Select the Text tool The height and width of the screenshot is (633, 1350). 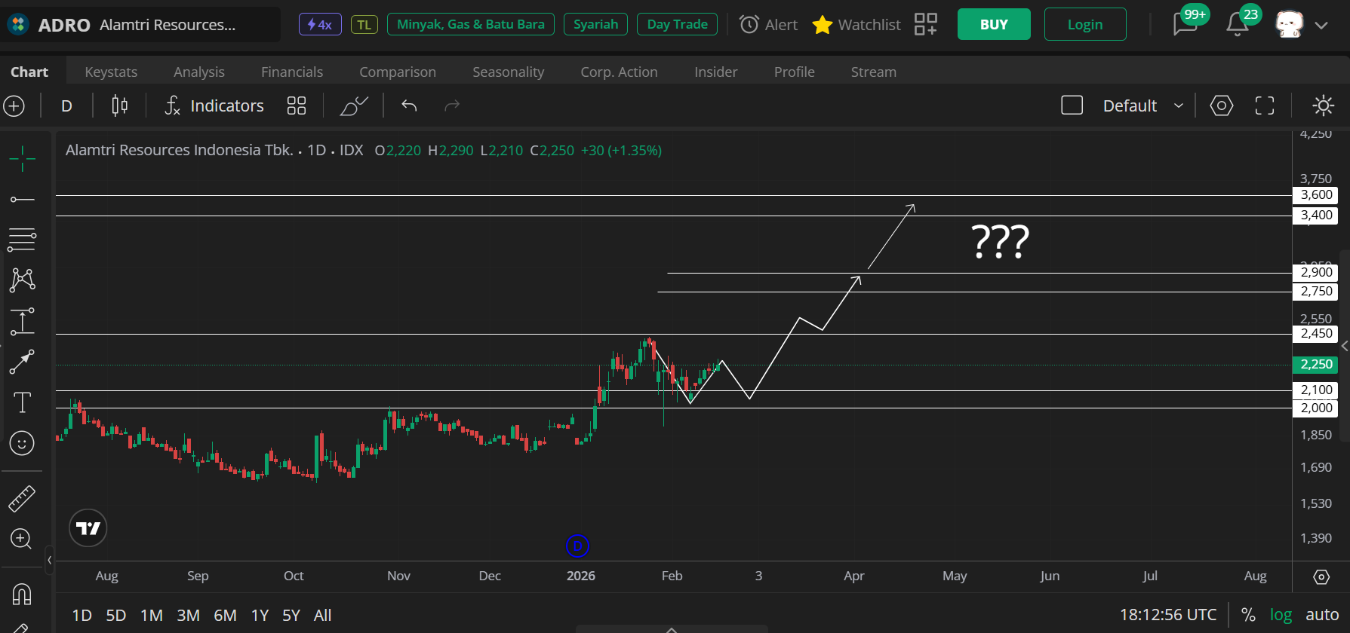coord(22,402)
